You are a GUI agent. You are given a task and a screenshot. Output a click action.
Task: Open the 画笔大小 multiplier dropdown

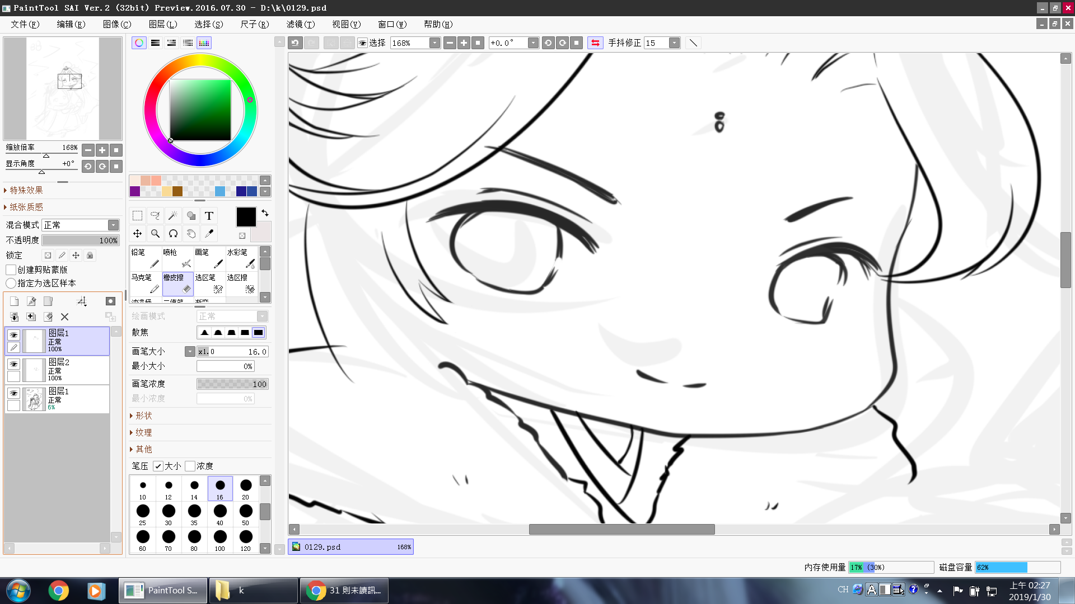tap(190, 352)
